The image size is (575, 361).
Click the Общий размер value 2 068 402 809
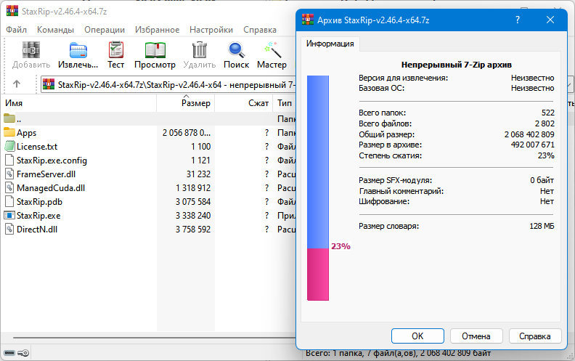(x=529, y=134)
